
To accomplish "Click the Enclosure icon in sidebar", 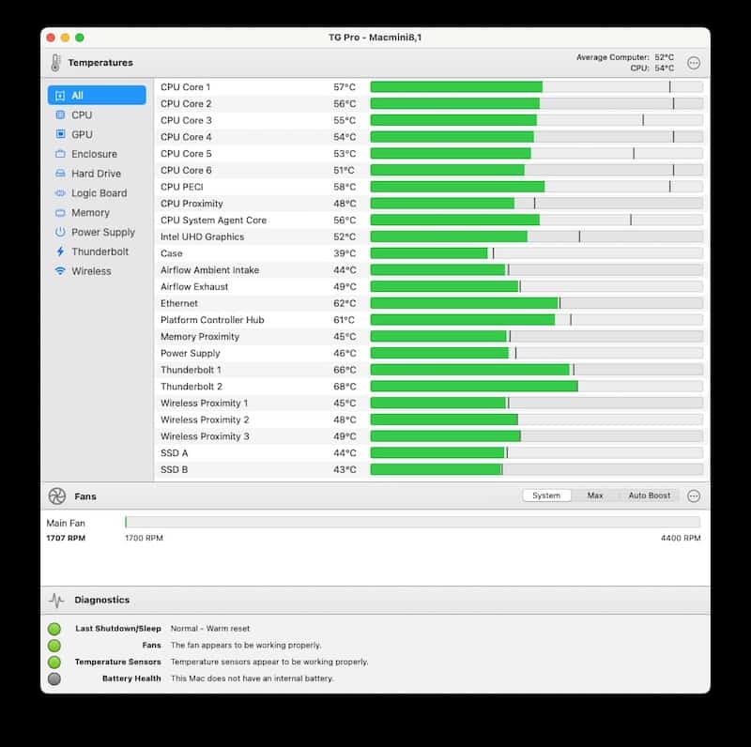I will coord(60,154).
